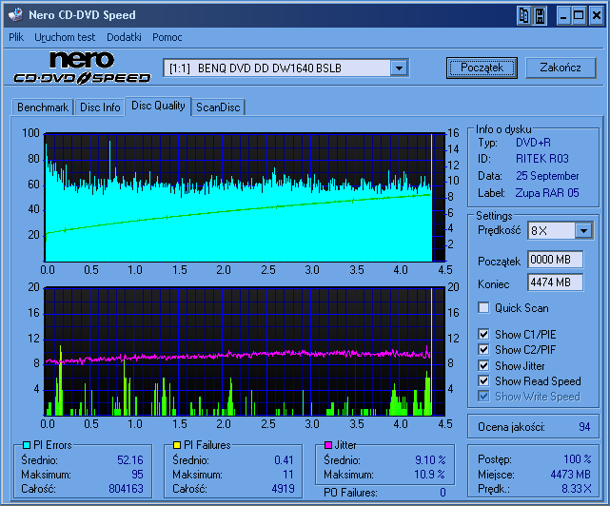
Task: Disable Show Read Speed checkbox
Action: [483, 380]
